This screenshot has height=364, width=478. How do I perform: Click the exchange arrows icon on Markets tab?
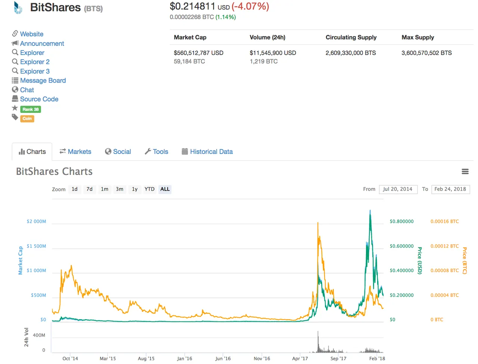(63, 151)
